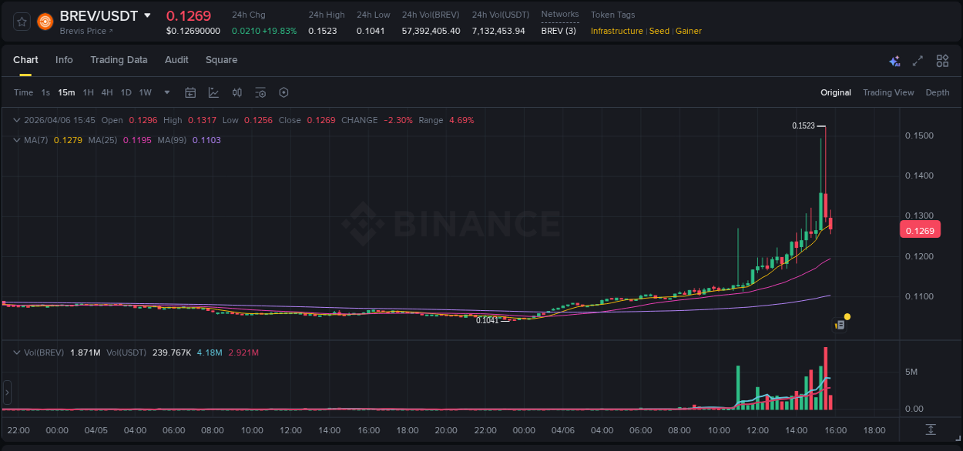Select the 15m interval
The width and height of the screenshot is (963, 451).
[66, 92]
